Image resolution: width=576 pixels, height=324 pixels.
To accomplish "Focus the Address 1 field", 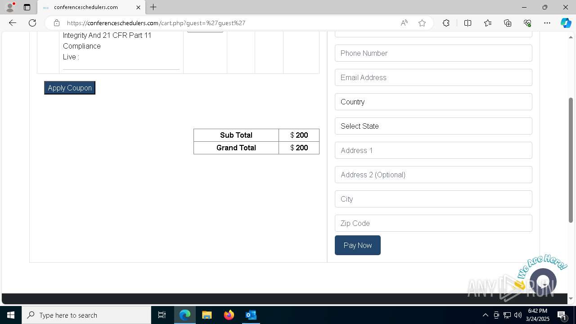I will 433,150.
